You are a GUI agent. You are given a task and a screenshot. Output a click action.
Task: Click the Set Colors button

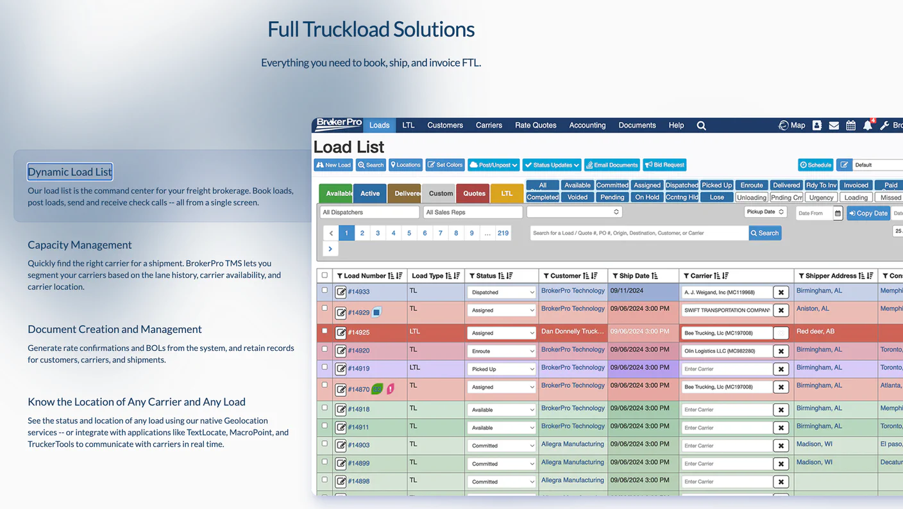point(444,165)
